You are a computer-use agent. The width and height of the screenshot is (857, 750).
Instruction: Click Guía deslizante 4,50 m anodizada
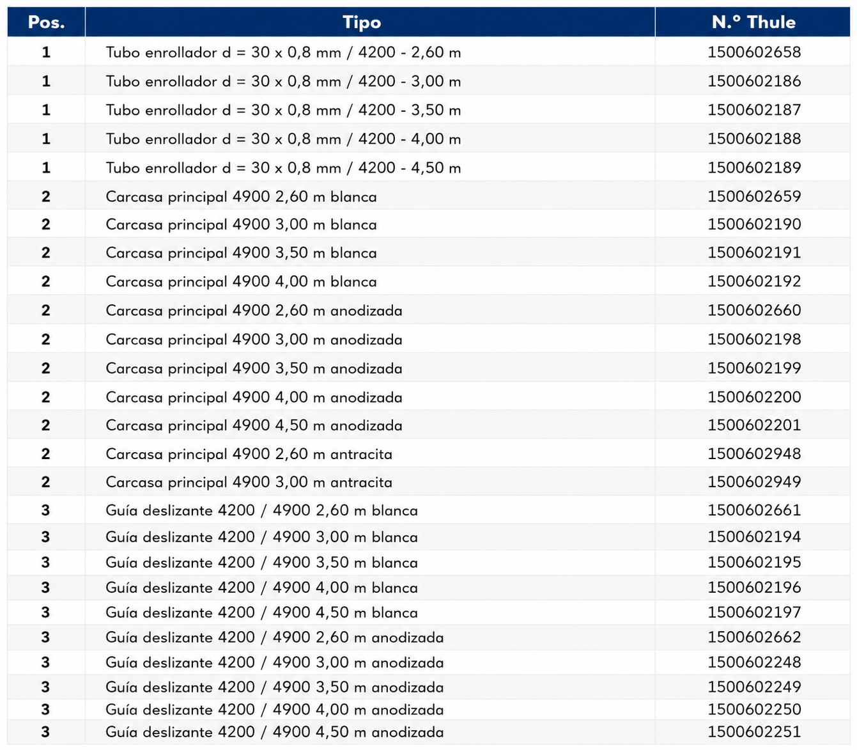click(x=275, y=733)
